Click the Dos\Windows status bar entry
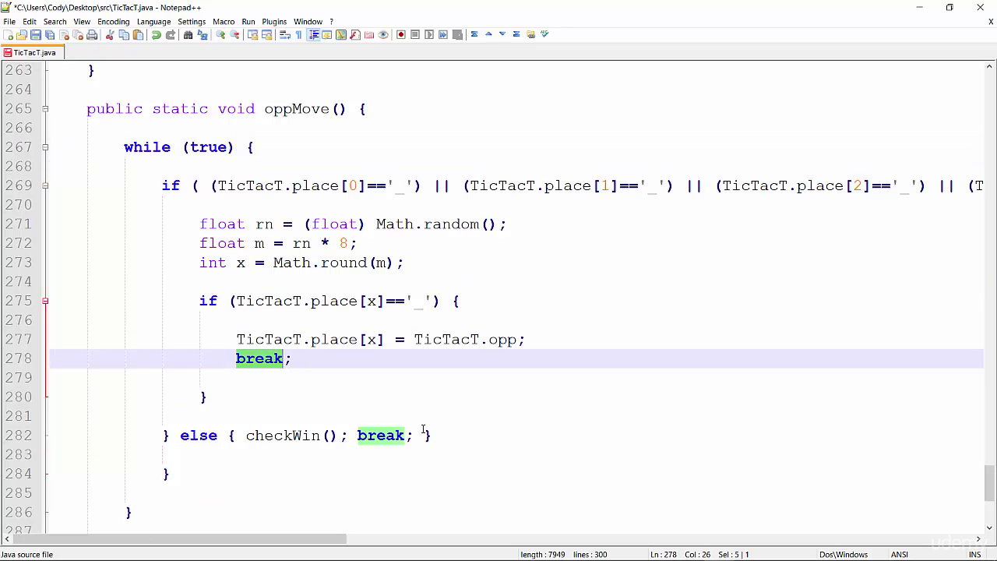The image size is (997, 561). [844, 555]
